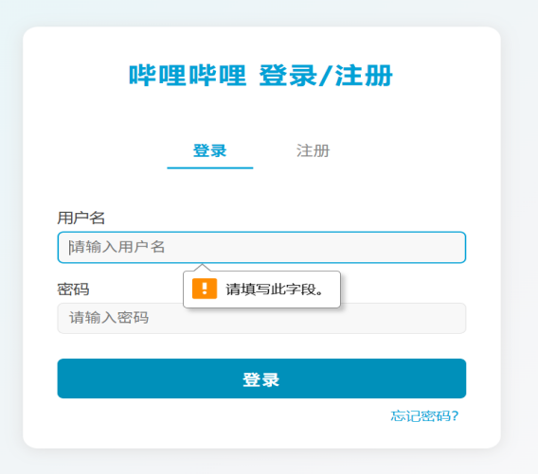Open the 忘记密码? link
This screenshot has height=474, width=538.
424,415
